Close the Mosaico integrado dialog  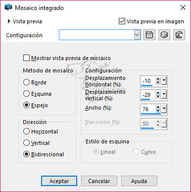(183, 7)
